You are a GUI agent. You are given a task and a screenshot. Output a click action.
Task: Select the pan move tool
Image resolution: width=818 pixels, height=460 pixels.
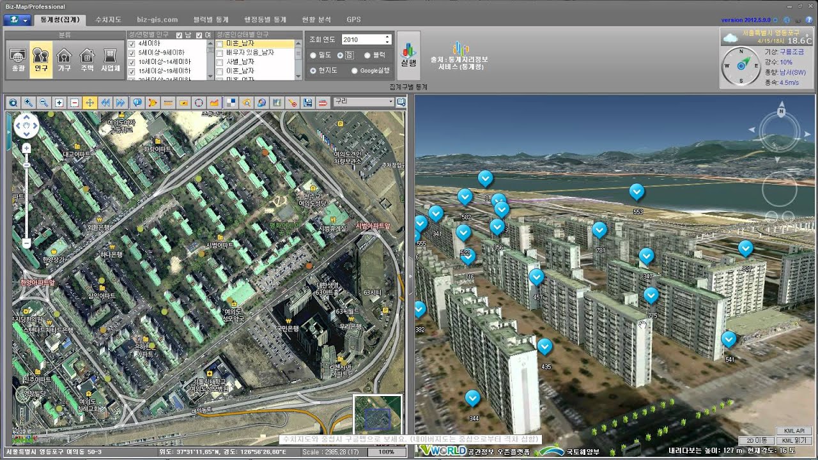coord(89,102)
